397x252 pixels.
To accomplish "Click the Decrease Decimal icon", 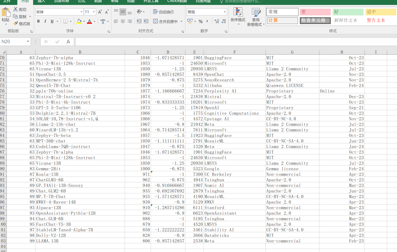I will (x=223, y=21).
